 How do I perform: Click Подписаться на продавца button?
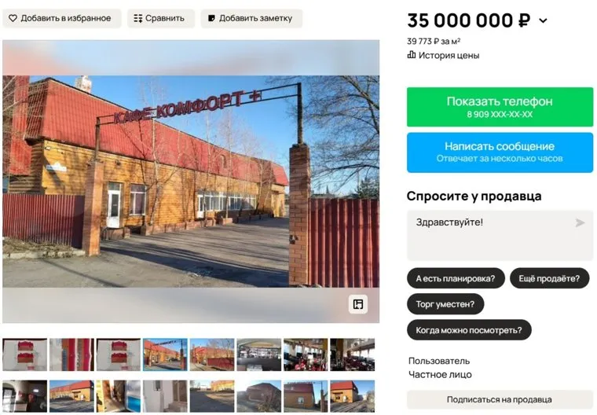pyautogui.click(x=500, y=399)
